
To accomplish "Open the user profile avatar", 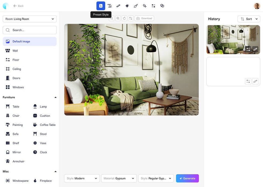I will point(257,6).
